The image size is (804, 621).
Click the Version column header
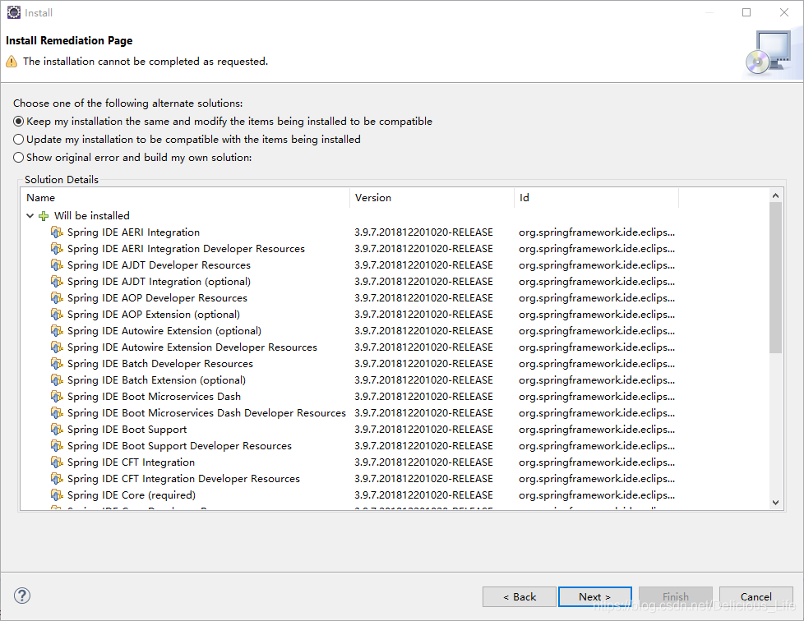[x=432, y=198]
